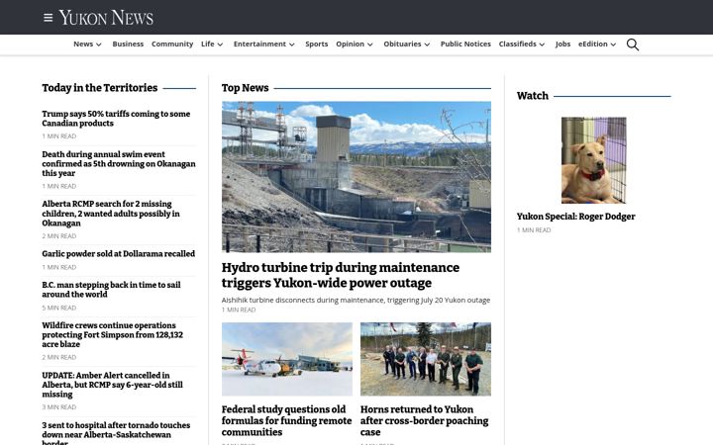This screenshot has height=445, width=713.
Task: Click Aishihik turbine disconnects summary text
Action: coord(356,301)
